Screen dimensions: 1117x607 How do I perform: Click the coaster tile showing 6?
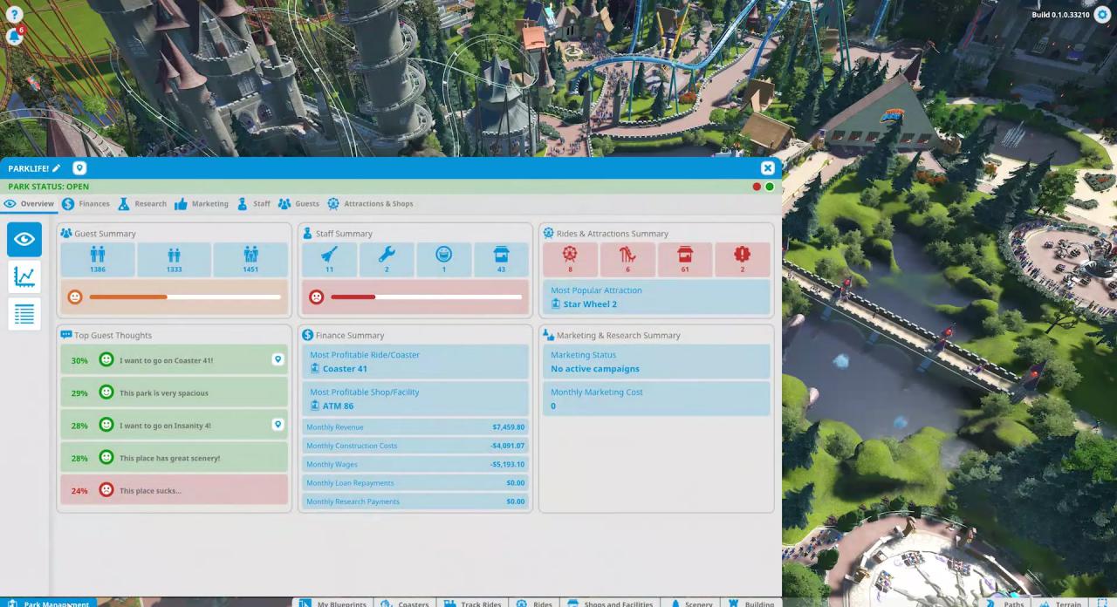[627, 260]
